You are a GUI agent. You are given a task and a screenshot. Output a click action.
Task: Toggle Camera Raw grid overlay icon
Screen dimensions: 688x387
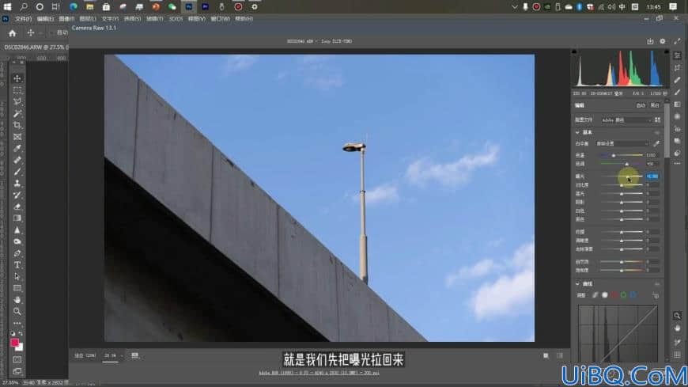677,355
